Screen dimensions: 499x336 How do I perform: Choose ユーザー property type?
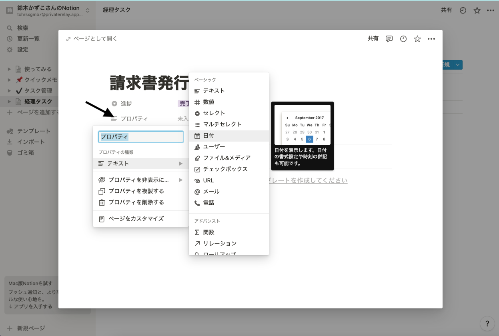[229, 147]
